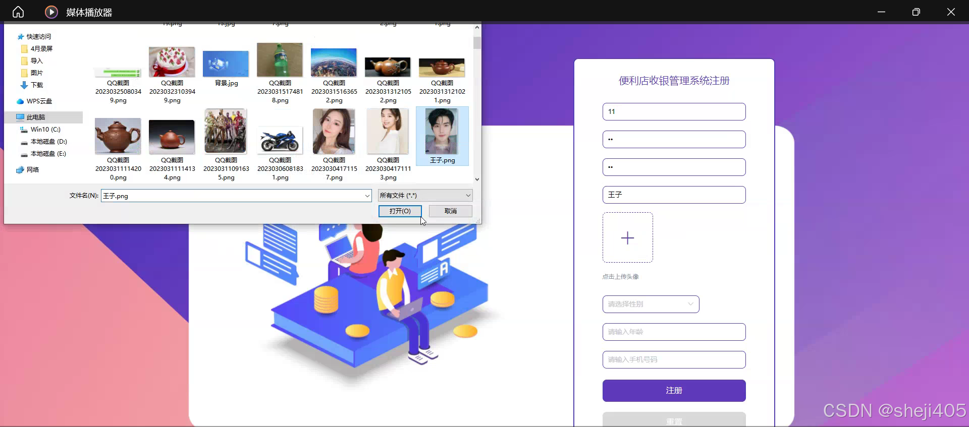
Task: Restore the media player window size
Action: click(916, 12)
